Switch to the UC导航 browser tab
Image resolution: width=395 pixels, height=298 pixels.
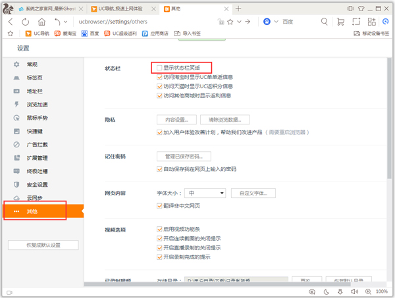click(120, 9)
